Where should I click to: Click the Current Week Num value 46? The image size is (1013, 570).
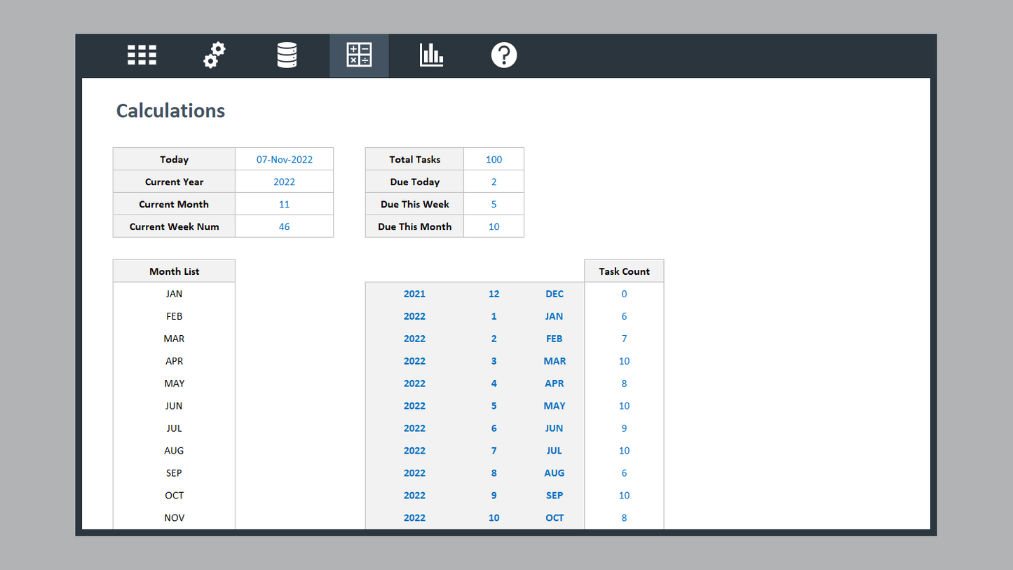point(284,226)
